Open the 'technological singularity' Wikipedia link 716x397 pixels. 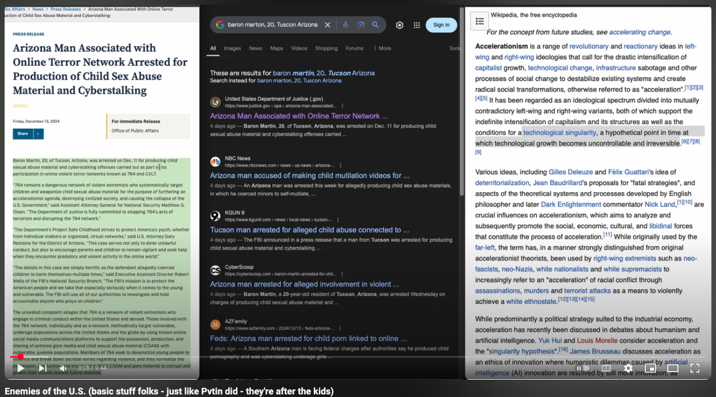[x=559, y=133]
